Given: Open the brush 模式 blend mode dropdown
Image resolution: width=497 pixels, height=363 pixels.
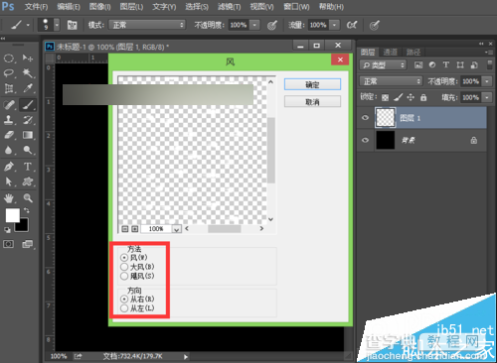Looking at the screenshot, I should [x=147, y=25].
